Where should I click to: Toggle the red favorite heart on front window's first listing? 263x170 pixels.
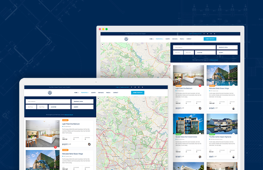(55, 147)
